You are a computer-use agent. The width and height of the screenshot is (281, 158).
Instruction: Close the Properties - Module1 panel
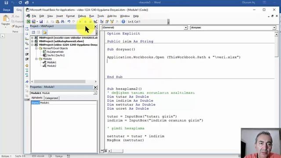click(95, 87)
